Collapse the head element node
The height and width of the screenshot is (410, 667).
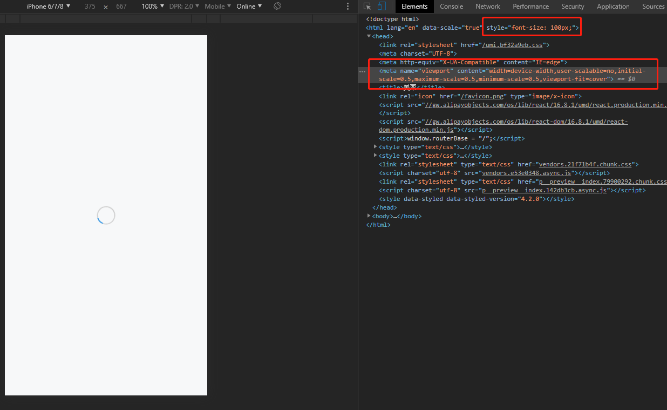369,36
